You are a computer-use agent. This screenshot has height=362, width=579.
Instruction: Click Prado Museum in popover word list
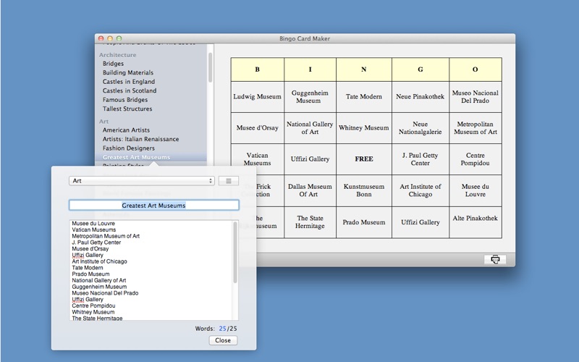coord(90,274)
